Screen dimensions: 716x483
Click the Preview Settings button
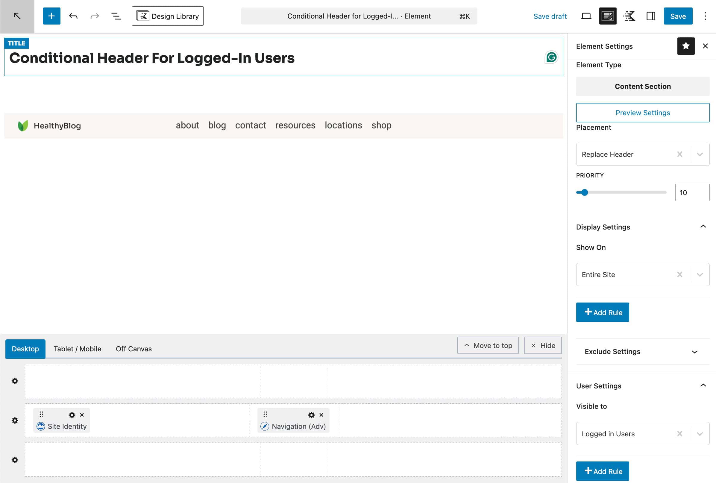pyautogui.click(x=642, y=113)
